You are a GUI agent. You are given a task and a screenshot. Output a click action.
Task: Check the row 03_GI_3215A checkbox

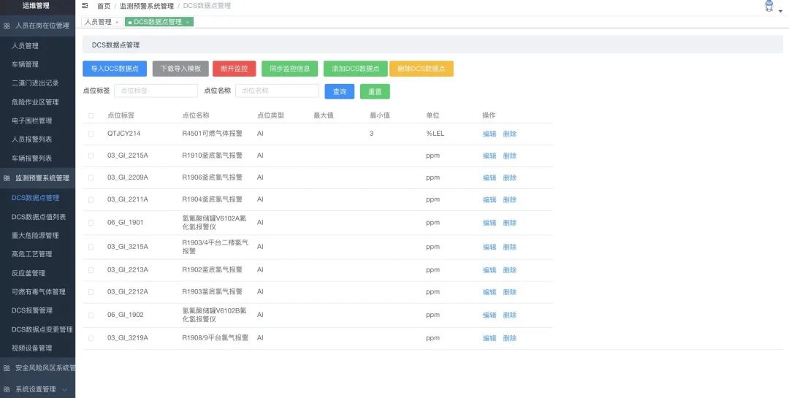[x=91, y=247]
